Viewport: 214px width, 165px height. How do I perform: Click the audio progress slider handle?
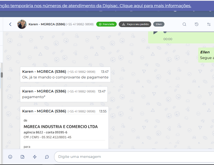tap(165, 32)
